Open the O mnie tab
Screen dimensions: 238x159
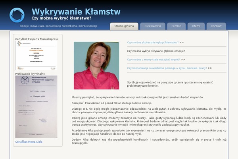coord(176,26)
